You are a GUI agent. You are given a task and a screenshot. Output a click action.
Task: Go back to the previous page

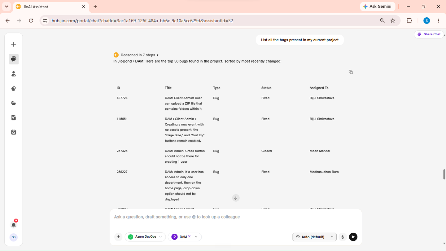(8, 20)
